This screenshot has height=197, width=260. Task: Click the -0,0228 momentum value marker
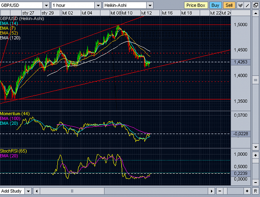point(240,134)
